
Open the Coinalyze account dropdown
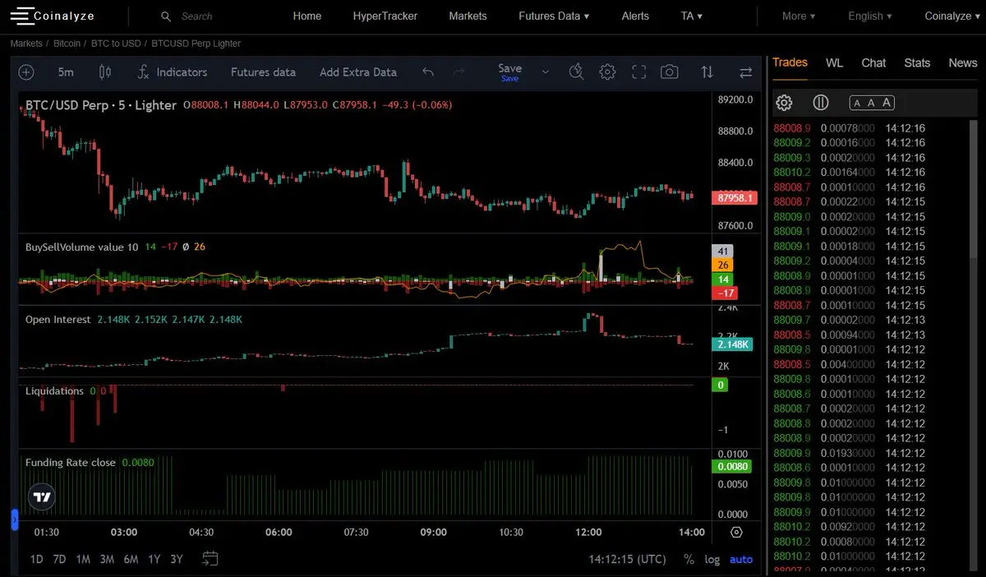[952, 16]
